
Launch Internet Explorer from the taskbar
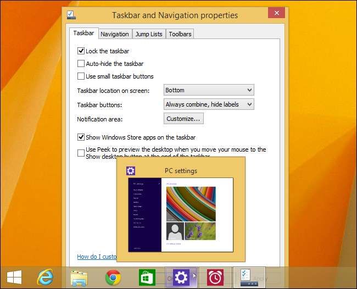pyautogui.click(x=46, y=277)
